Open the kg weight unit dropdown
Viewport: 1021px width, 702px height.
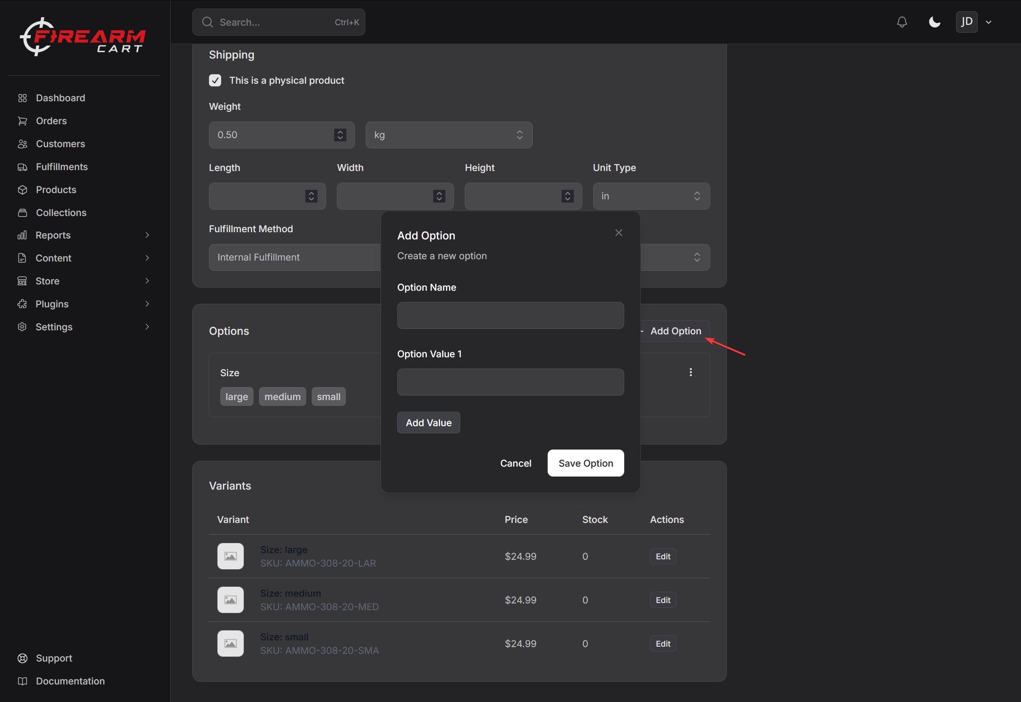tap(449, 135)
